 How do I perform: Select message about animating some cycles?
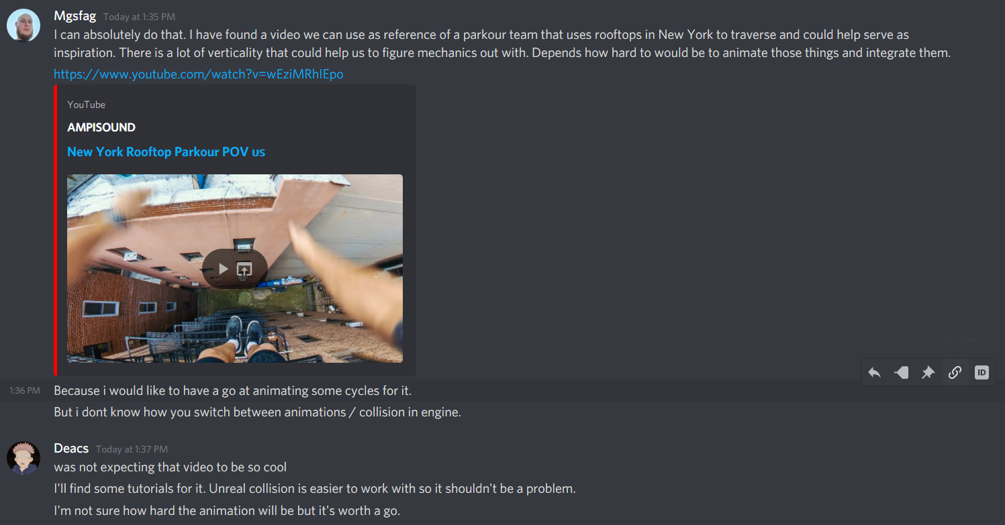[232, 390]
